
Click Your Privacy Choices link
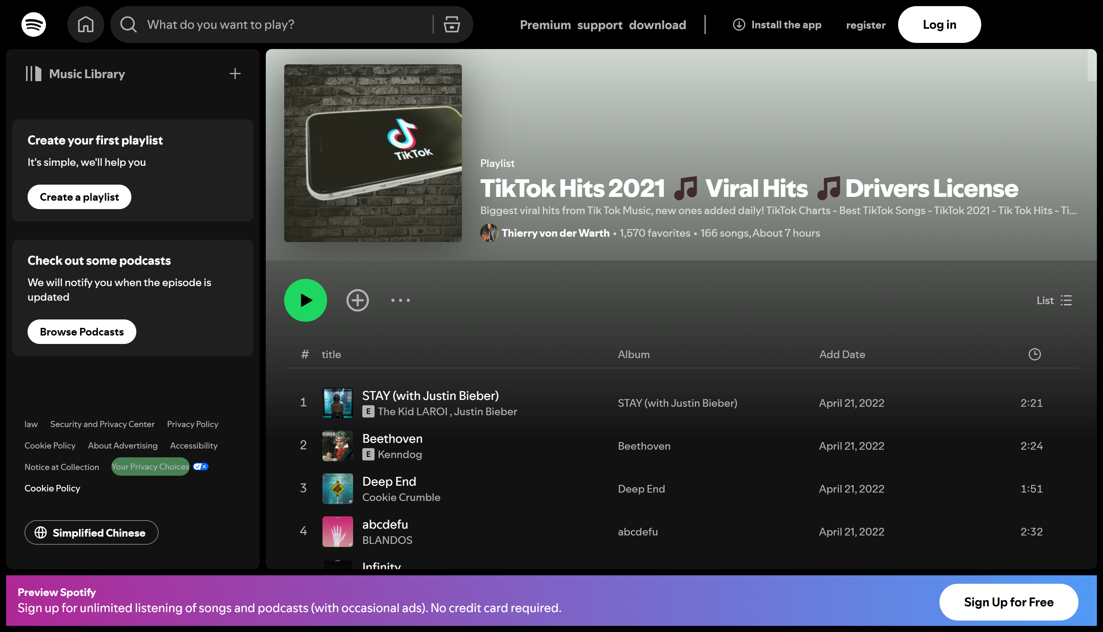point(151,467)
